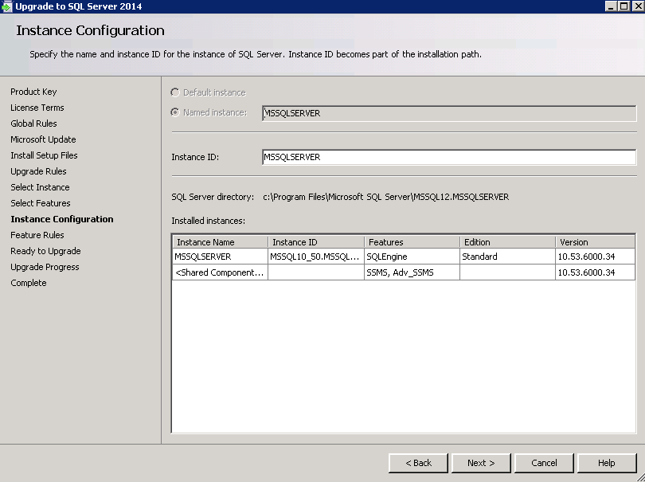Minimize the setup window
Screen dimensions: 645x482
tap(611, 6)
